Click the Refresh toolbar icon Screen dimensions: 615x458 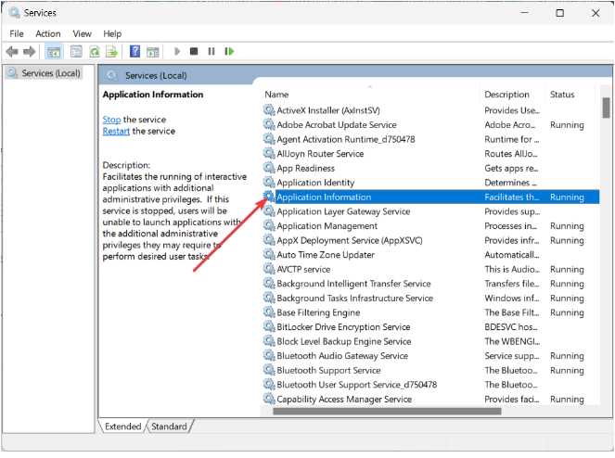pyautogui.click(x=94, y=52)
